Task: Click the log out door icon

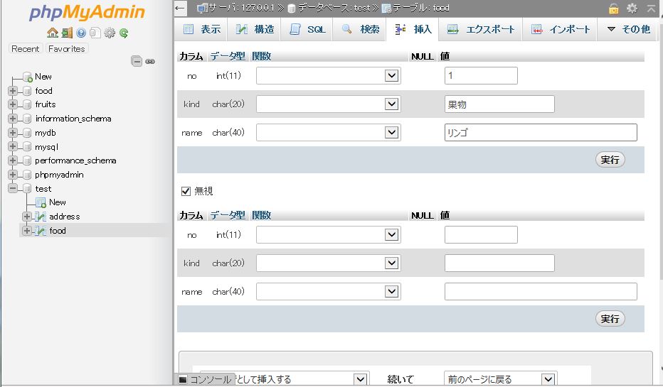Action: 66,33
